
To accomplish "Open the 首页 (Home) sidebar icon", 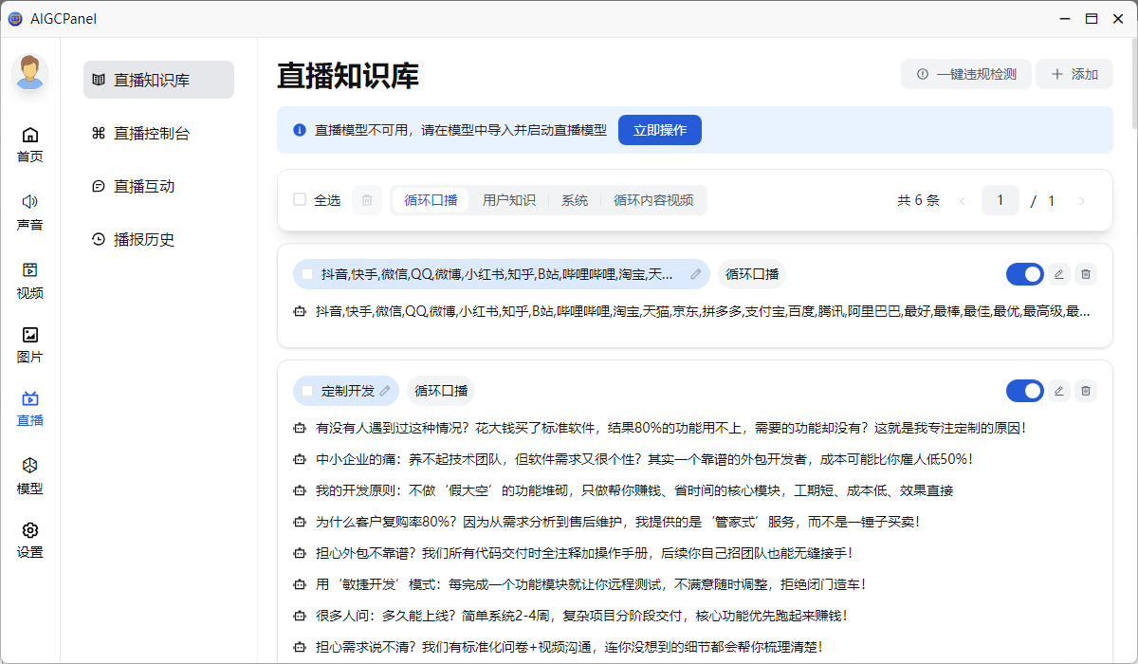I will 30,143.
